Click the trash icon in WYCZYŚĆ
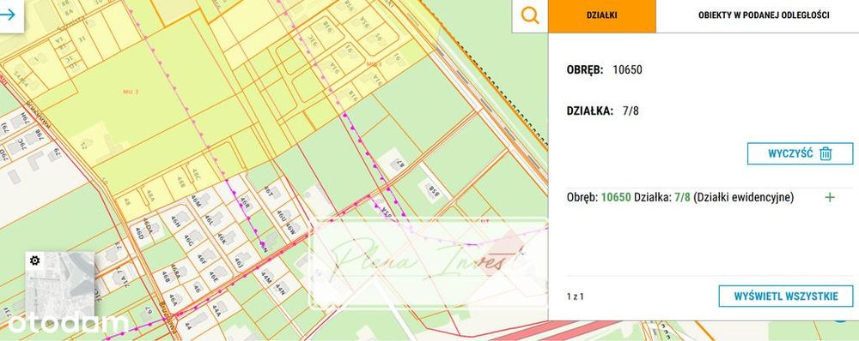Screen dimensions: 859x341 pyautogui.click(x=825, y=153)
